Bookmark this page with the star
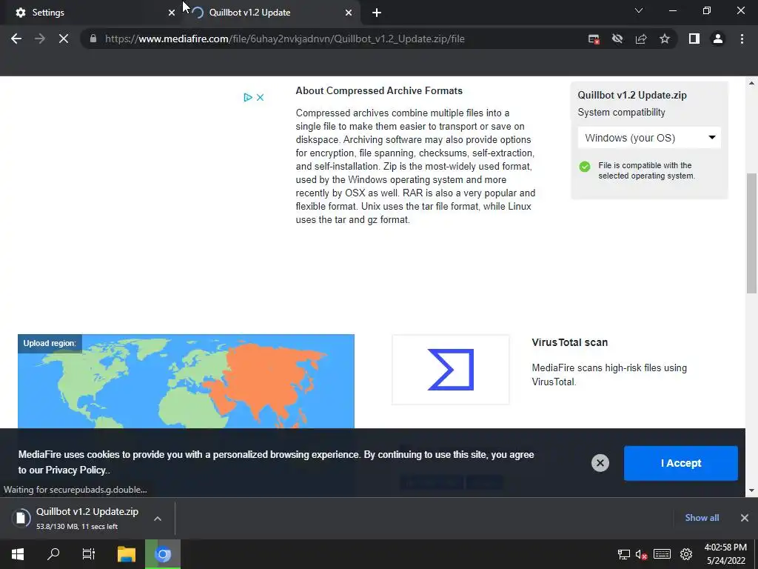 (x=665, y=39)
